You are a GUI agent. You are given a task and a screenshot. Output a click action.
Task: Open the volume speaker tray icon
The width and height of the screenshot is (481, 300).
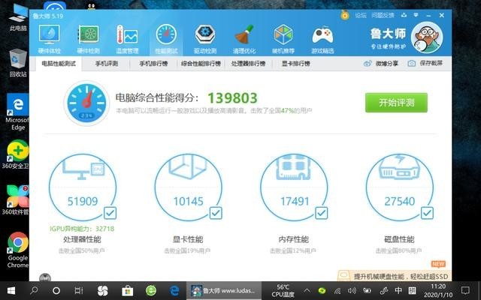[x=352, y=290]
